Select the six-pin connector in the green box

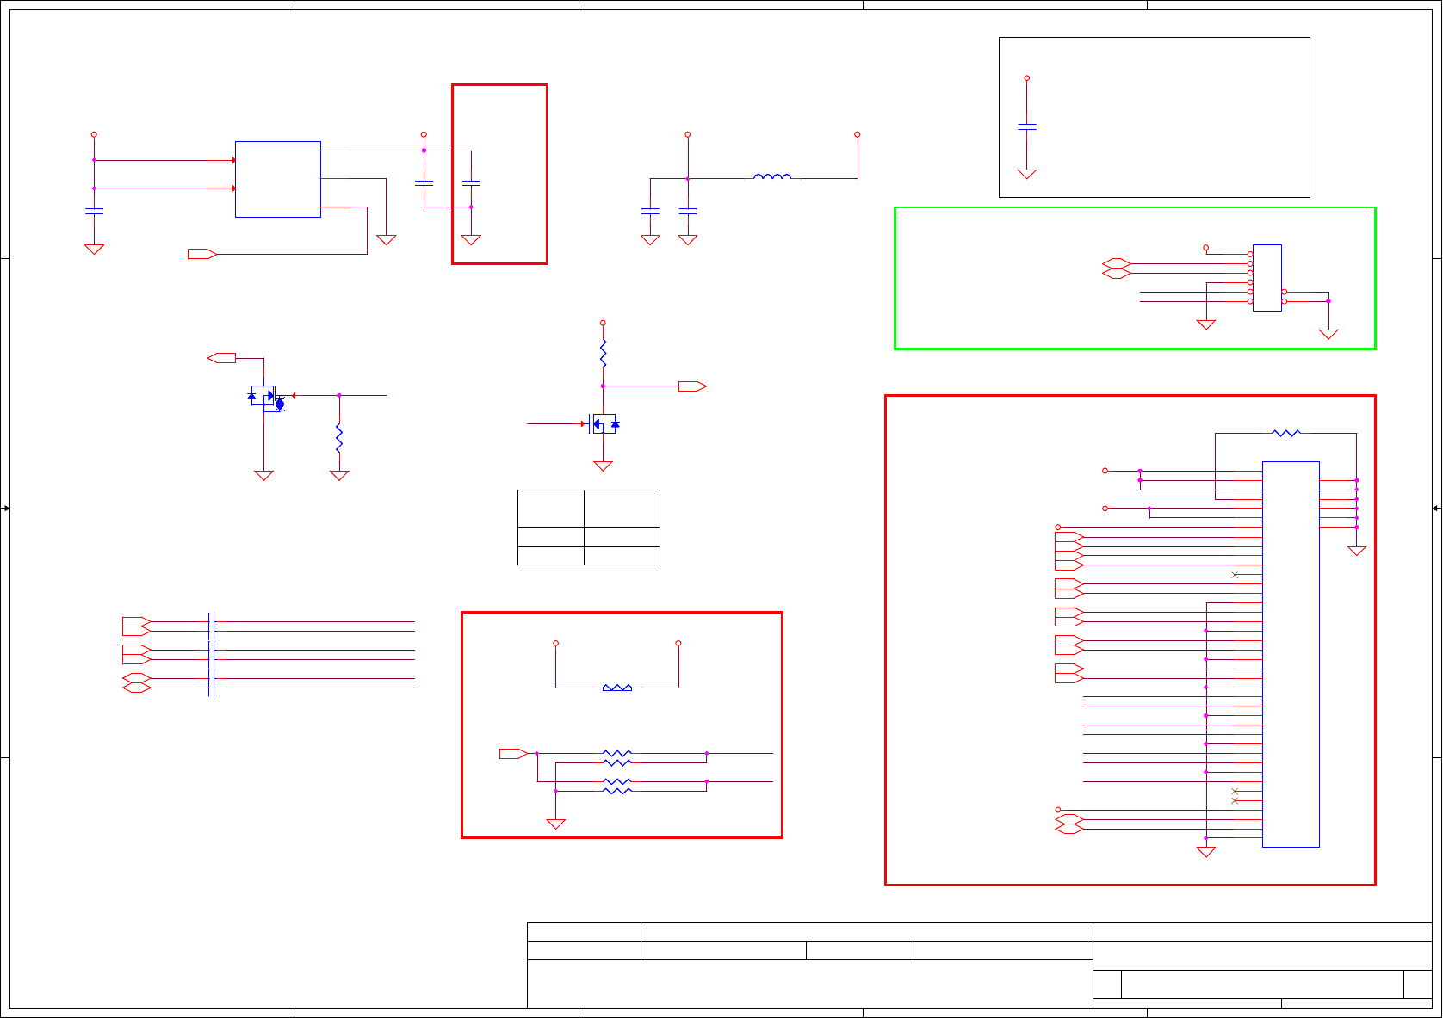1266,278
